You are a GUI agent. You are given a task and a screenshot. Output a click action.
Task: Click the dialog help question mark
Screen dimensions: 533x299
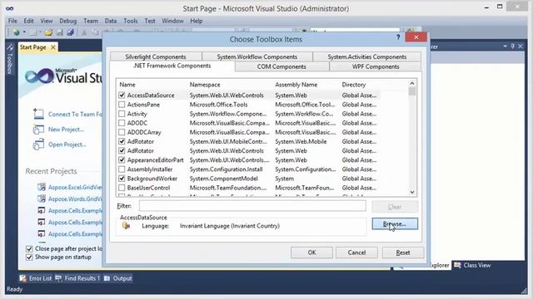tap(398, 37)
